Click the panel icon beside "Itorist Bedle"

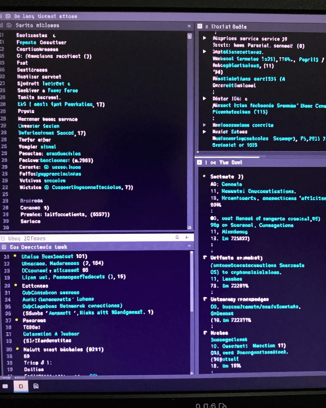(x=200, y=26)
